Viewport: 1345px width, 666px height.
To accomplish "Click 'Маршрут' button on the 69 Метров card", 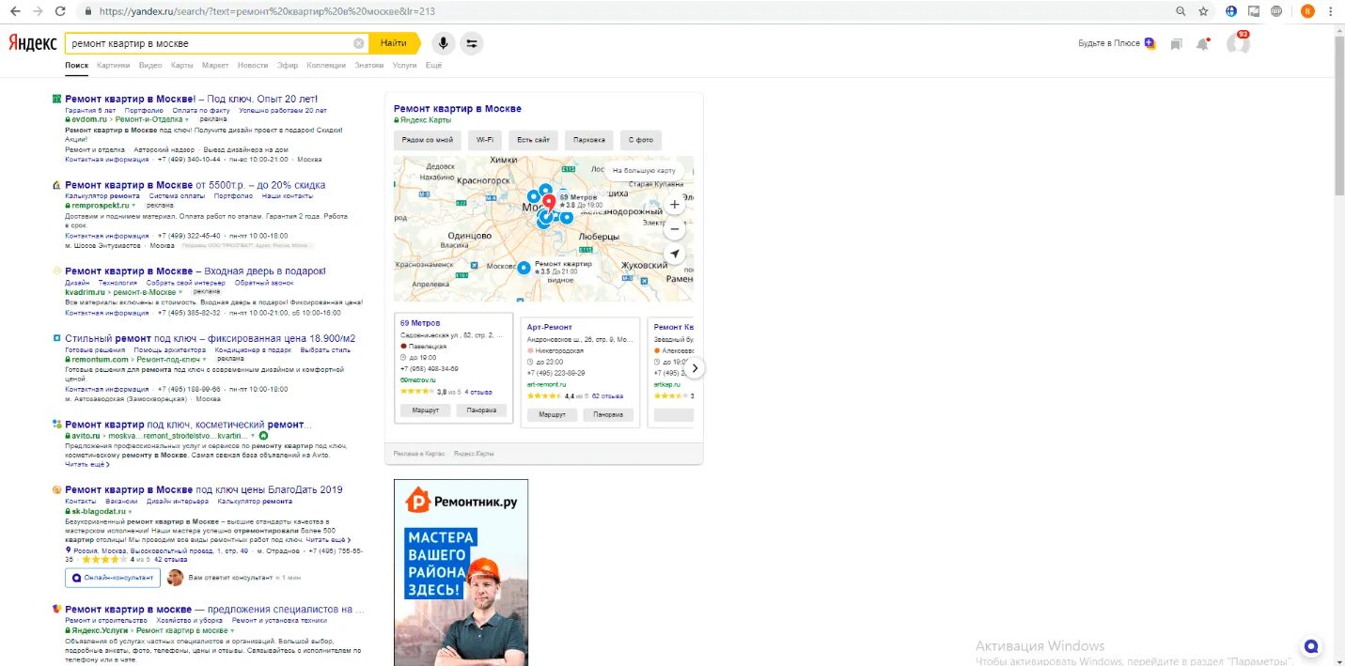I will click(x=425, y=410).
